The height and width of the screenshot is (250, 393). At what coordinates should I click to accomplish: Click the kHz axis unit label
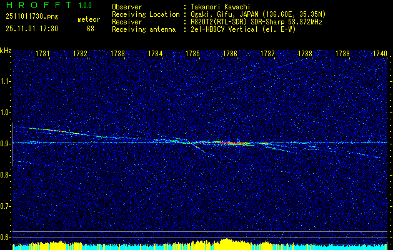pos(6,51)
